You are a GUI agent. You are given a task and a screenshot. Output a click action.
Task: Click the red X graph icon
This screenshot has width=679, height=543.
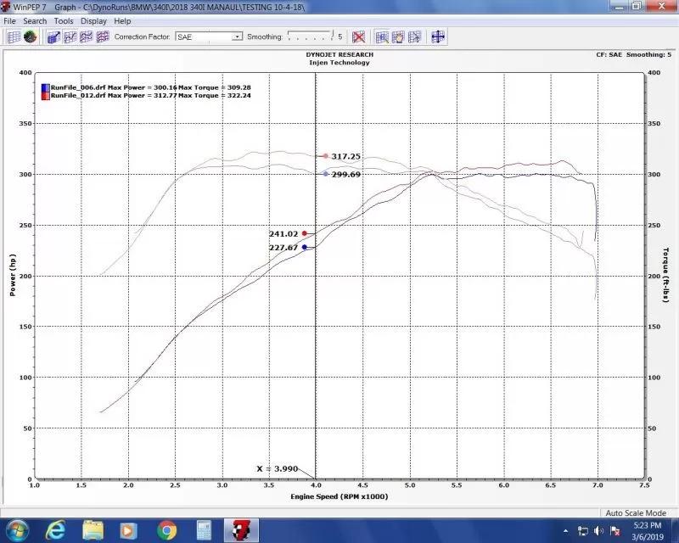click(358, 36)
